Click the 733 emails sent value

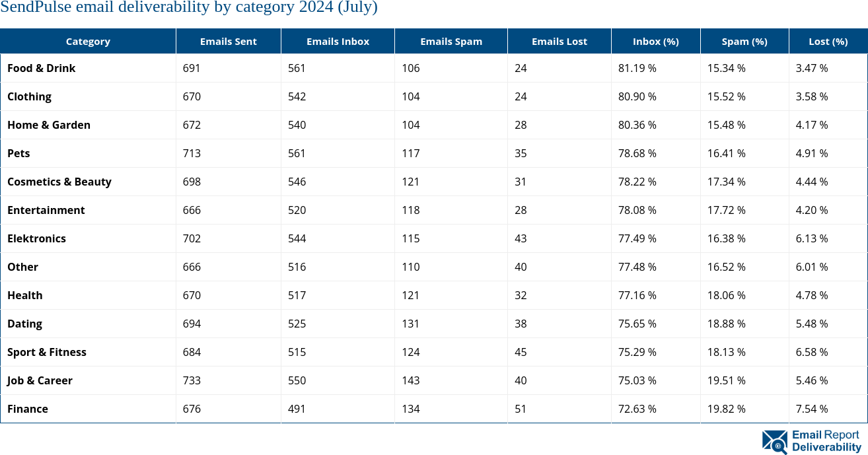192,380
